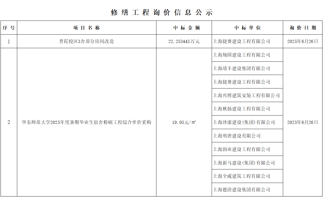Click 上海兴博建筑安装工程有限公司 cell
The image size is (323, 197).
click(x=247, y=95)
